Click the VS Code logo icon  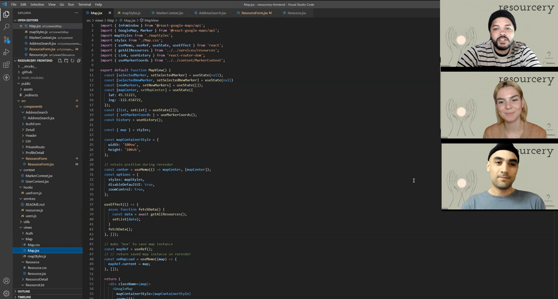tap(5, 4)
